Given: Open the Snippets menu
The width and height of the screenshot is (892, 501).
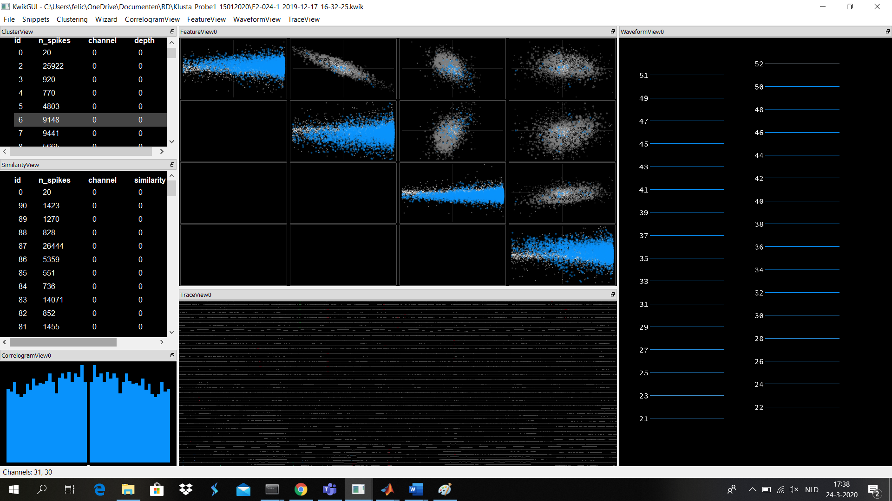Looking at the screenshot, I should [x=36, y=19].
